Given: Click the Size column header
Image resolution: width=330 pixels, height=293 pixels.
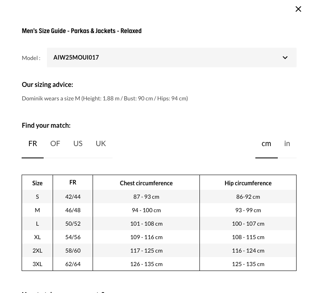Looking at the screenshot, I should click(x=37, y=183).
